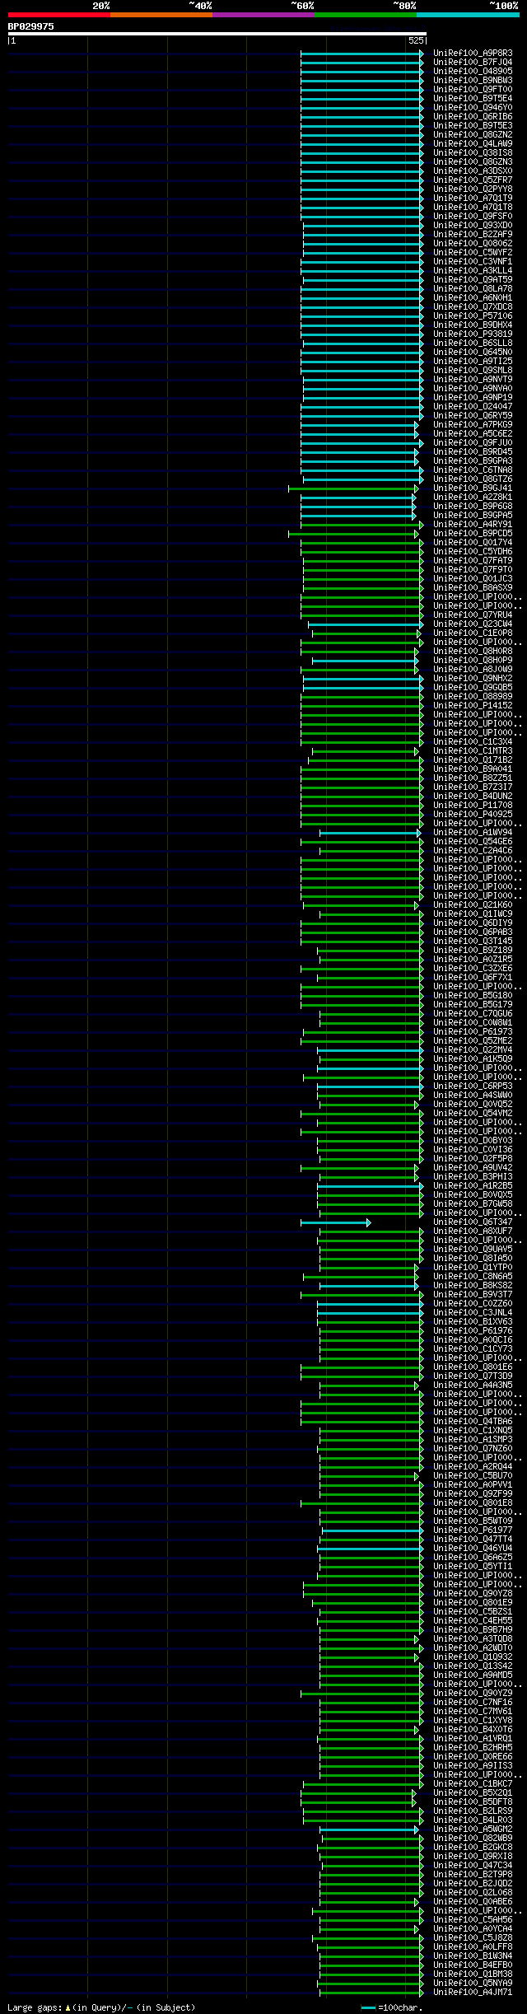This screenshot has width=527, height=2014.
Task: Click the UniRef100_Q8H0P9 label
Action: tap(473, 661)
